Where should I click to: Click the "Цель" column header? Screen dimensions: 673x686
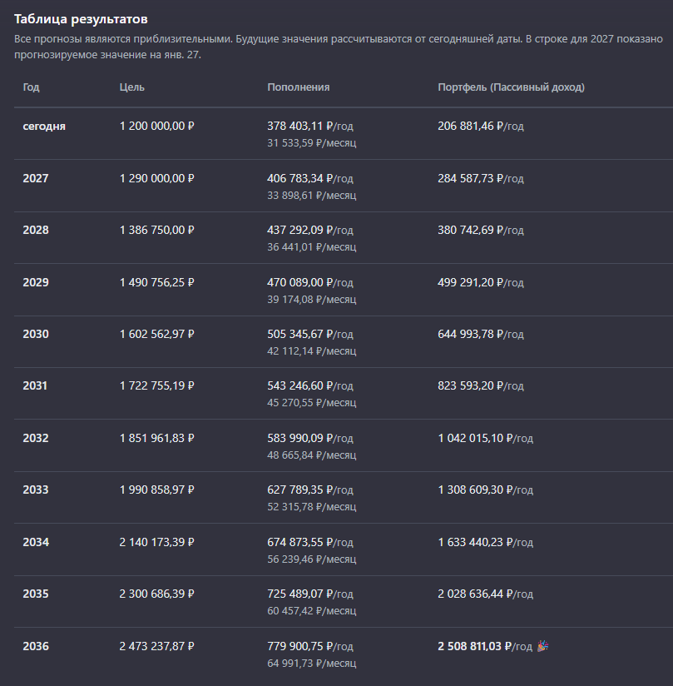click(x=131, y=87)
